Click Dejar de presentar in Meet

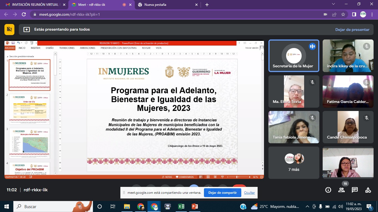click(x=353, y=30)
